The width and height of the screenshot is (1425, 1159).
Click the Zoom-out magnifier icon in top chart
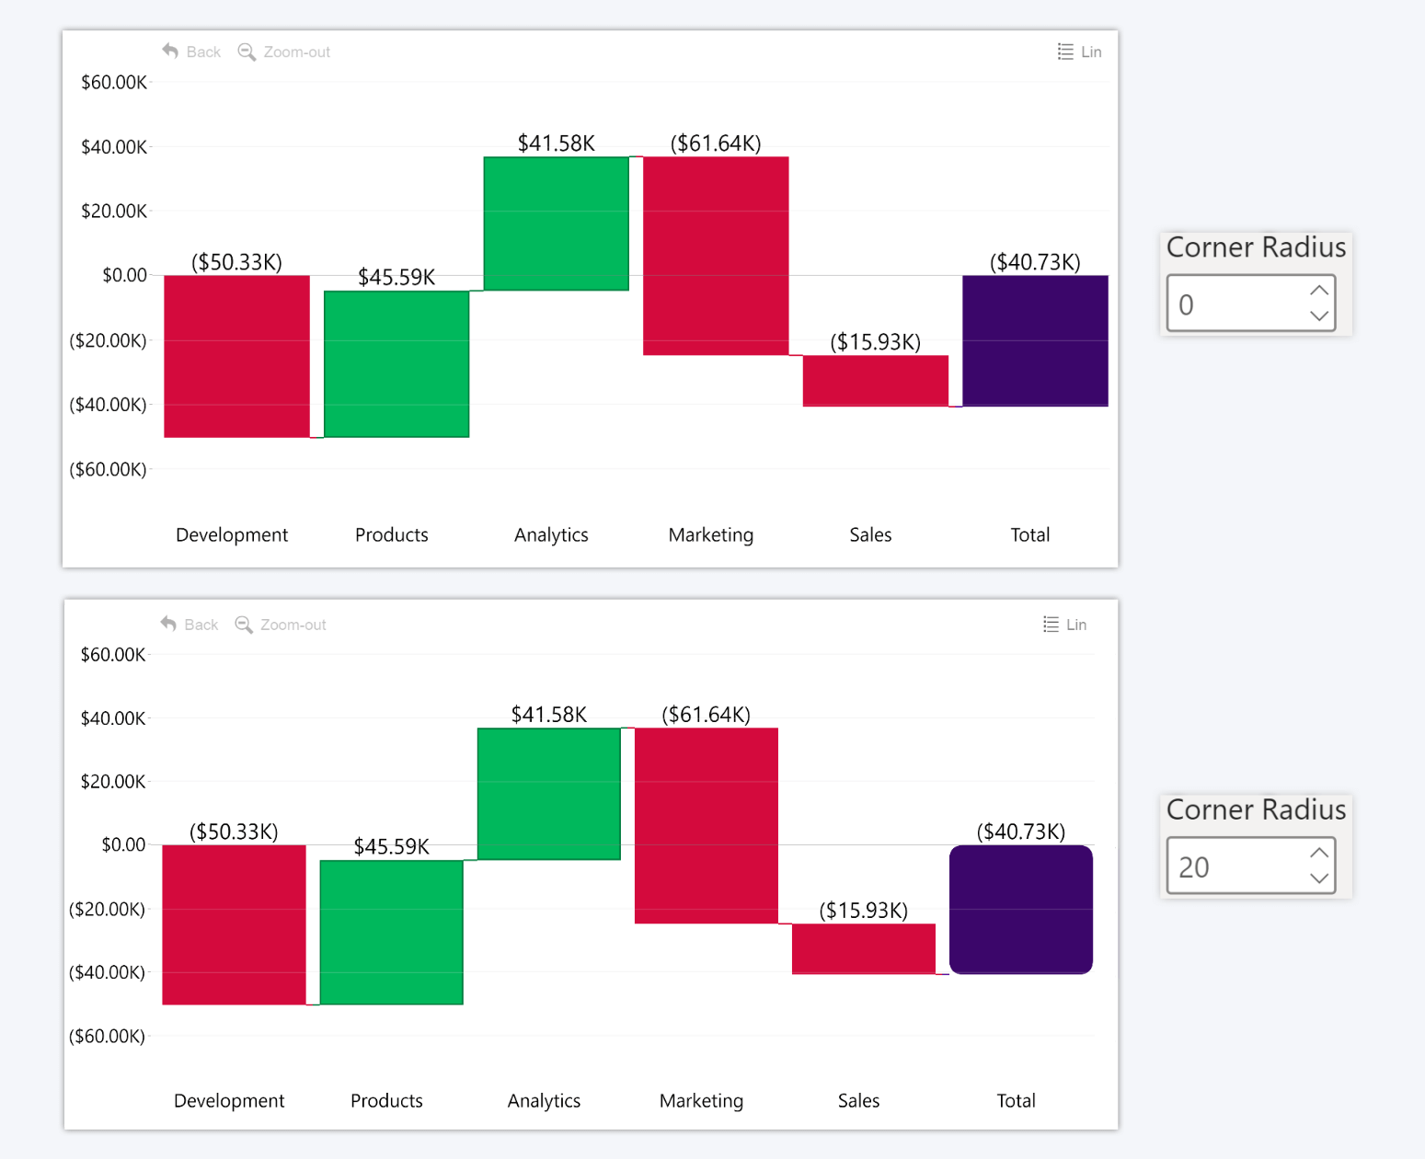coord(247,52)
